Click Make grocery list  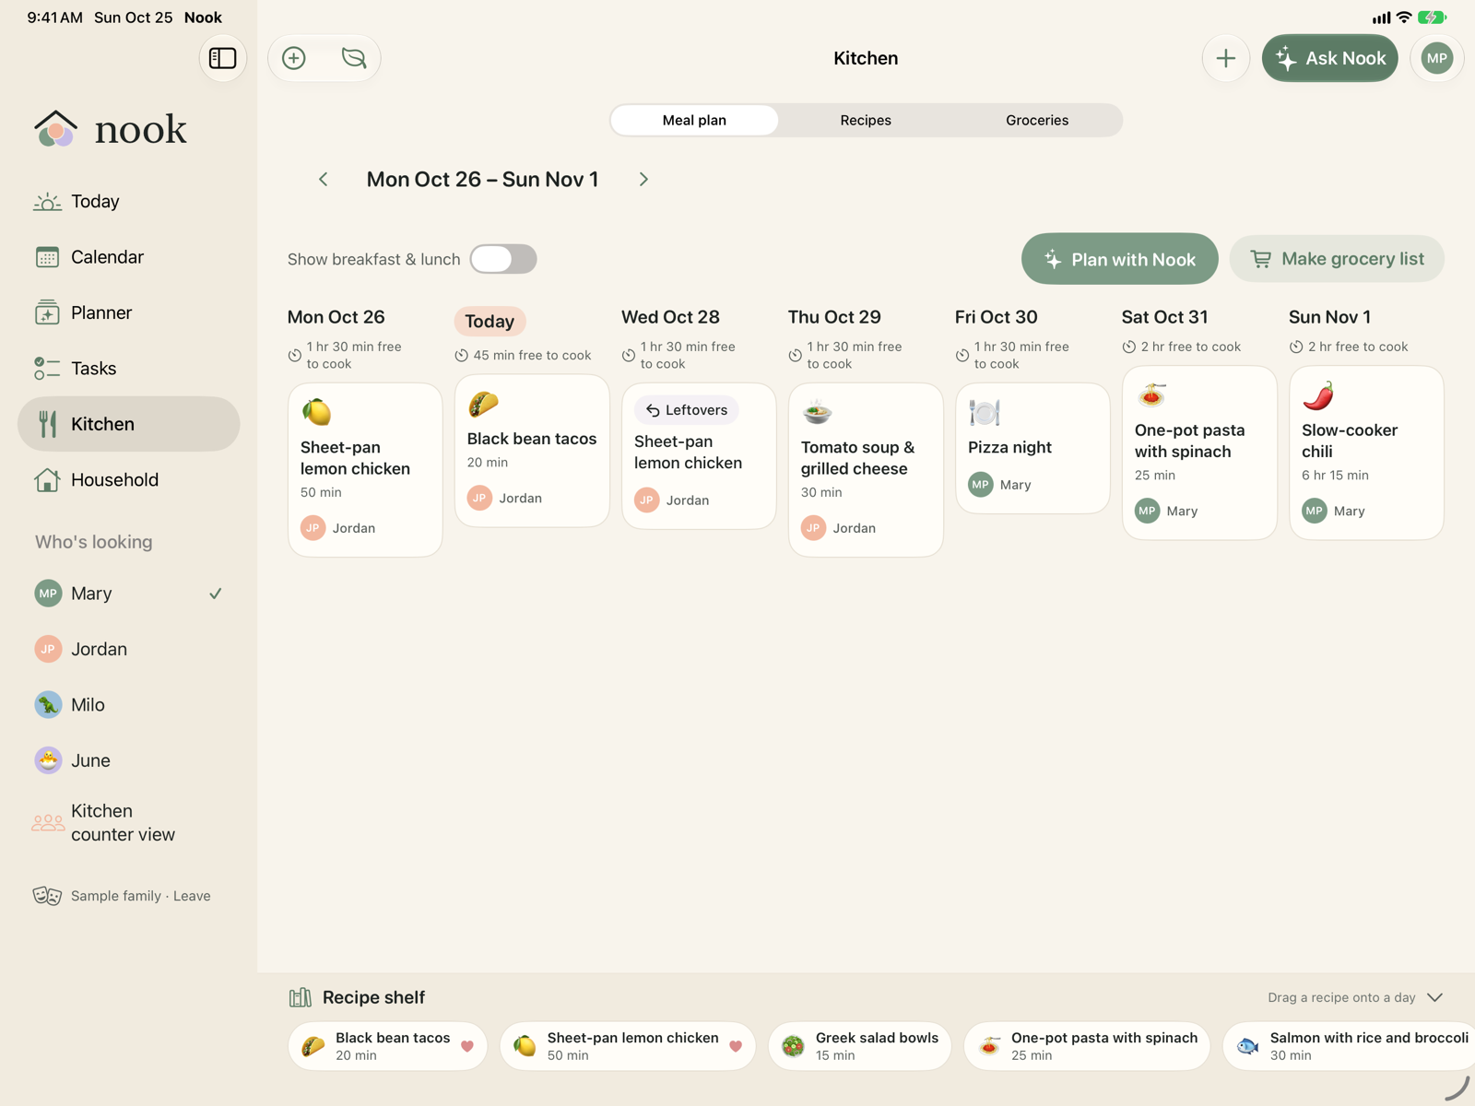1337,259
